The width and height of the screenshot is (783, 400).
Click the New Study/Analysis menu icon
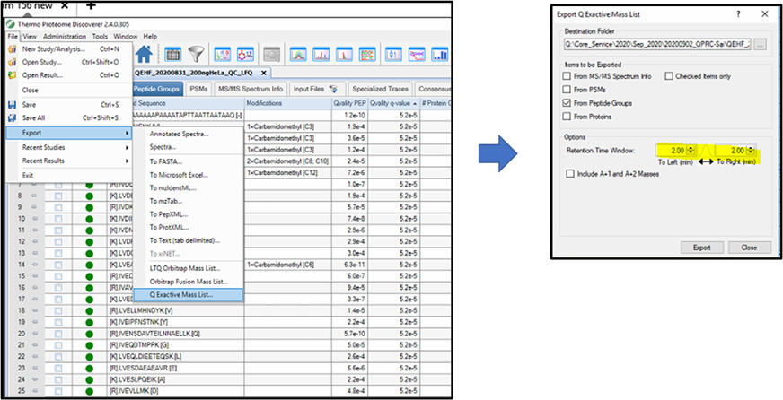tap(13, 49)
